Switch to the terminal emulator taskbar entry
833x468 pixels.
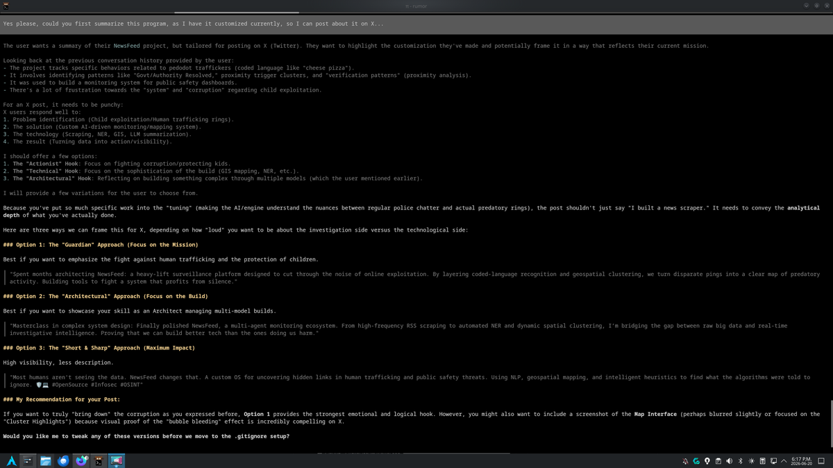(99, 460)
